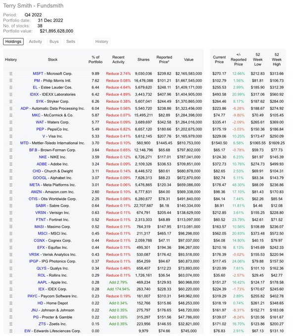Open history icon for Sabre Corp. row
The image size is (302, 336).
point(11,206)
